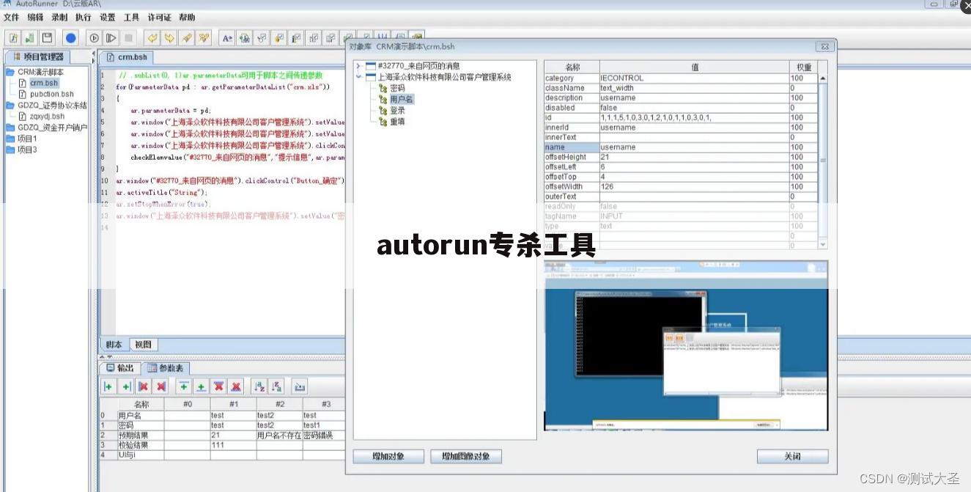
Task: Switch to the 项目管理器 tab
Action: (40, 56)
